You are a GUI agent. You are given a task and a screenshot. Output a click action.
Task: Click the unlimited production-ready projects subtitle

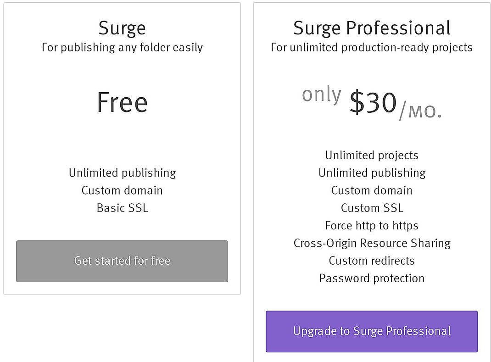(372, 47)
